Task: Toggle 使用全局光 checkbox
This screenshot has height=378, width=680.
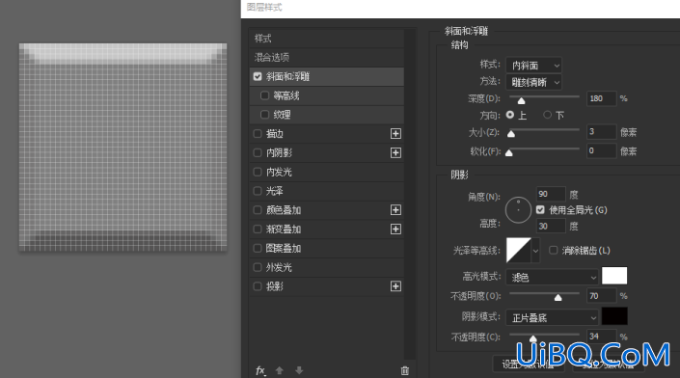Action: point(540,210)
